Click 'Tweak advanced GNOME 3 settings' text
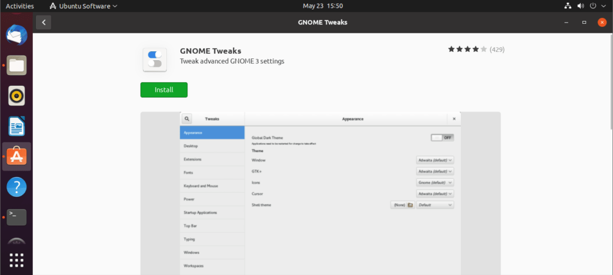 pos(232,61)
